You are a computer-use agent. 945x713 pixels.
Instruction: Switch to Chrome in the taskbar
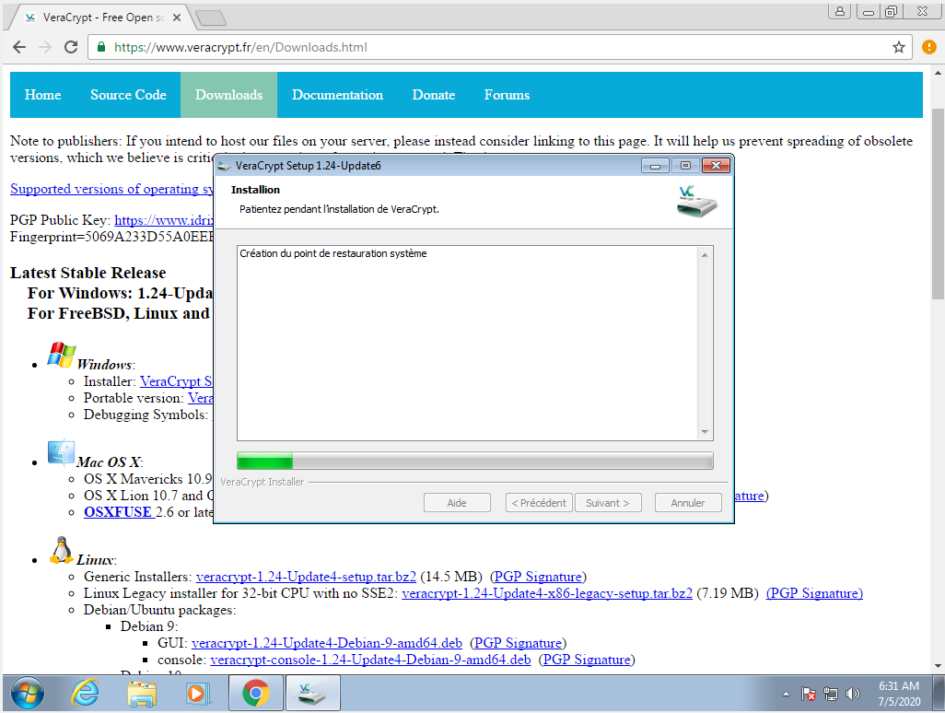[x=255, y=694]
